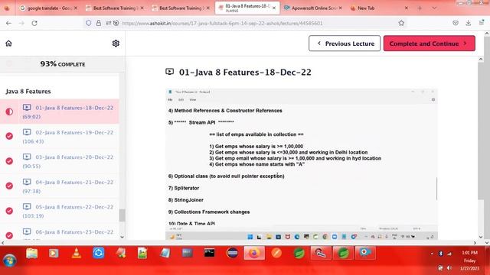Click the Java 8 Features section heading

(x=28, y=92)
